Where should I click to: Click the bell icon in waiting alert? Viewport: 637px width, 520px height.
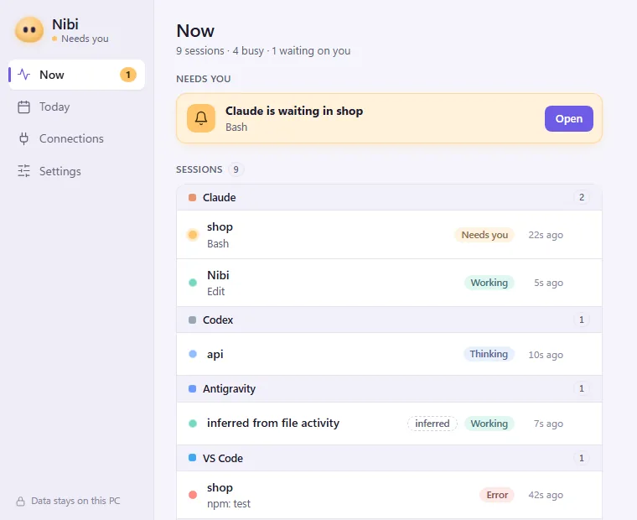[201, 118]
